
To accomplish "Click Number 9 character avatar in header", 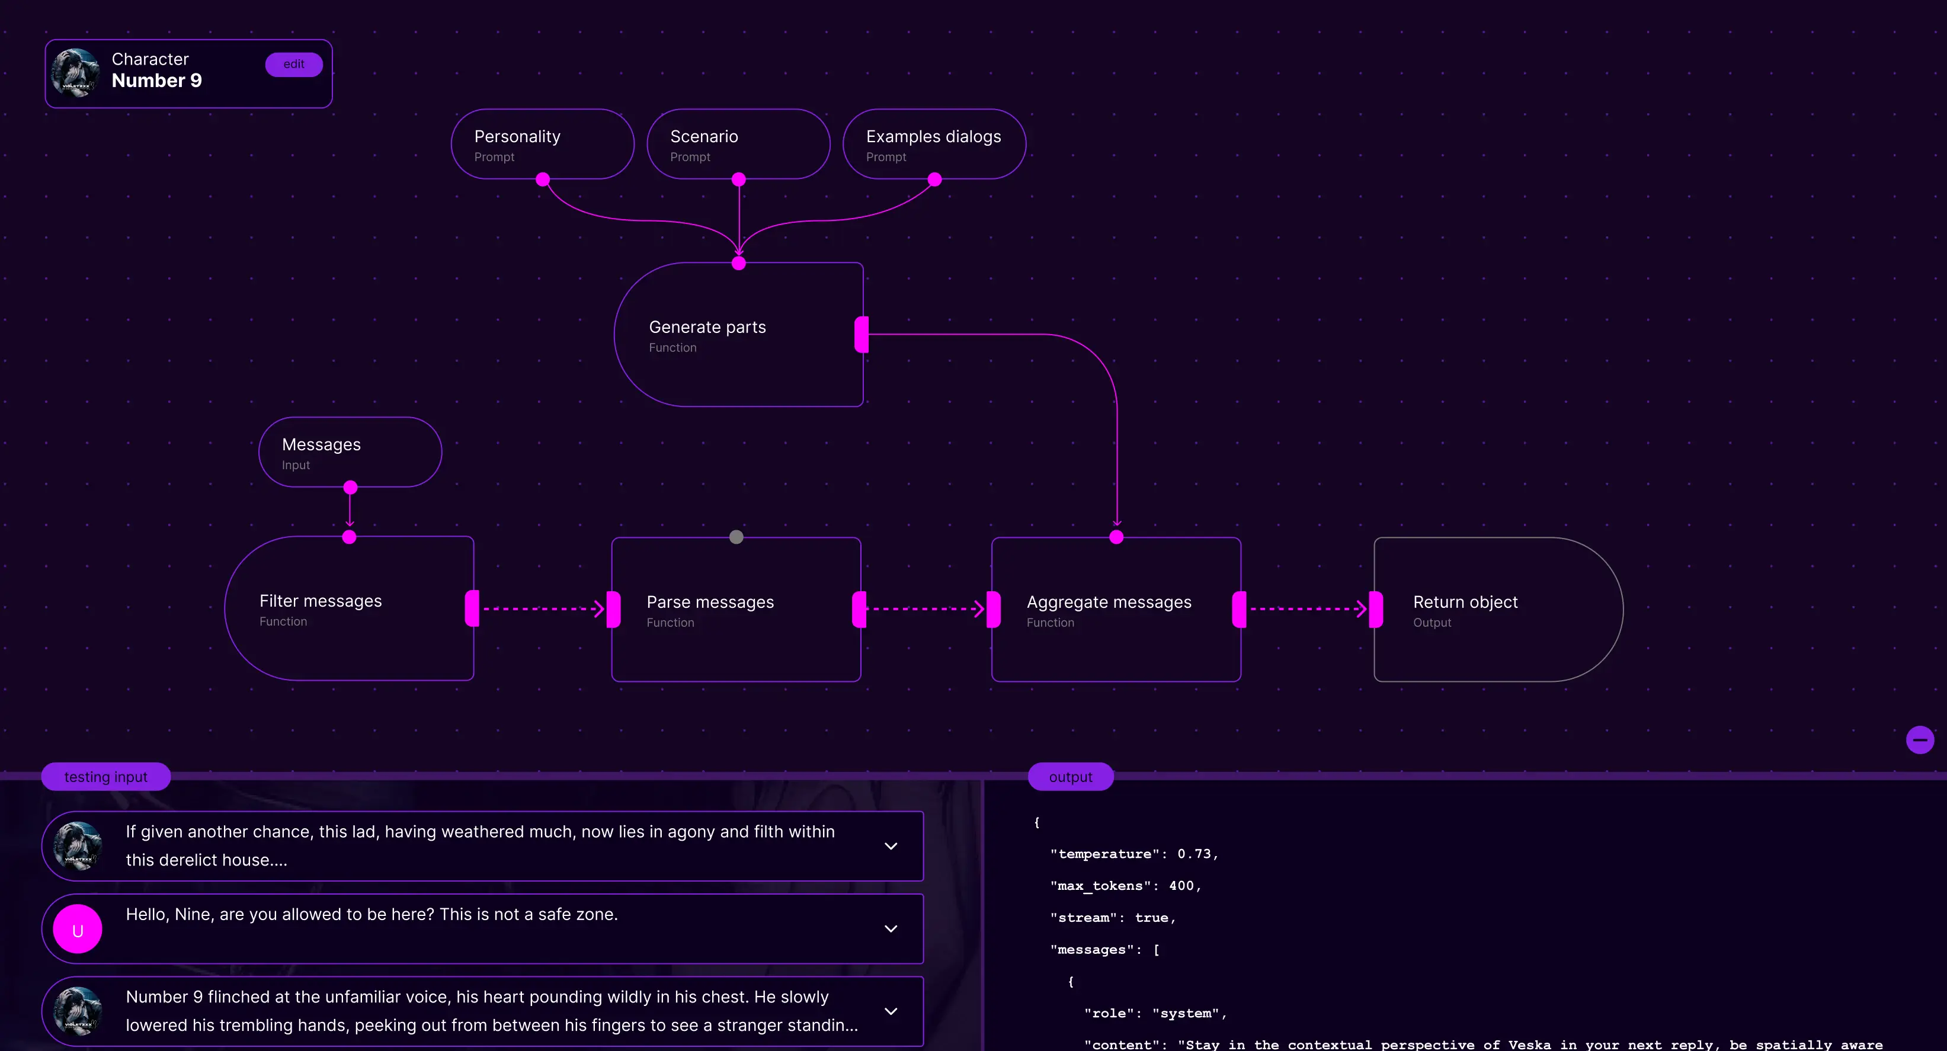I will pyautogui.click(x=75, y=72).
